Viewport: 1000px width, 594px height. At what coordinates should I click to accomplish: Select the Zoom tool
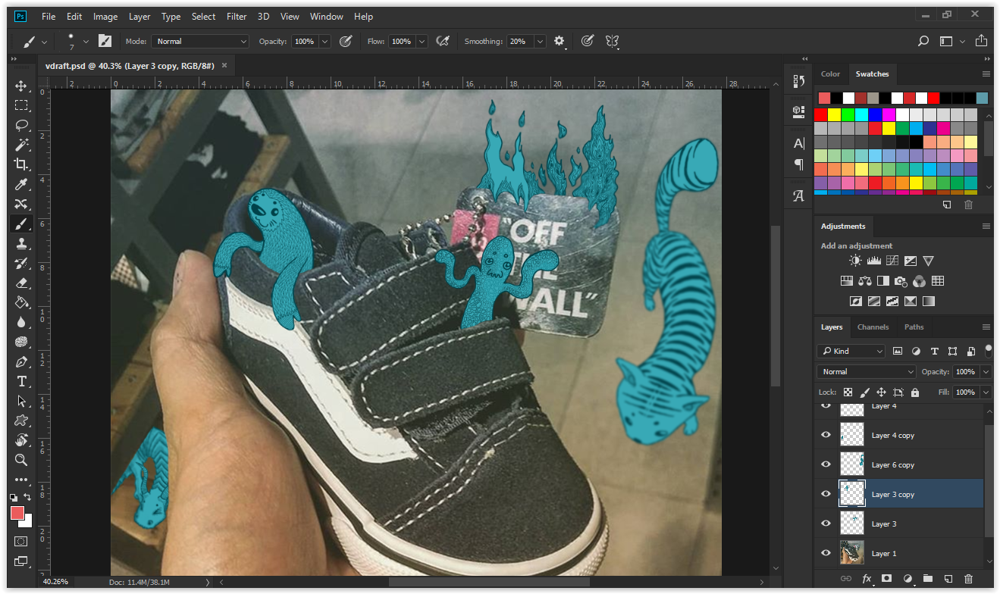click(x=21, y=460)
